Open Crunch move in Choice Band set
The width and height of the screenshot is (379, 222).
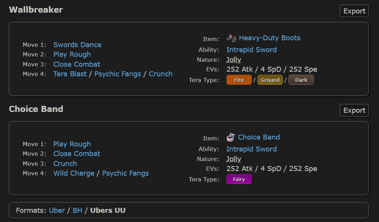(65, 164)
